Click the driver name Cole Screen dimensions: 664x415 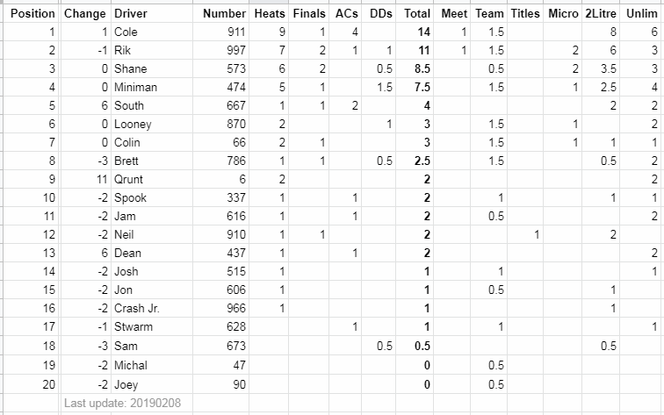[x=128, y=32]
